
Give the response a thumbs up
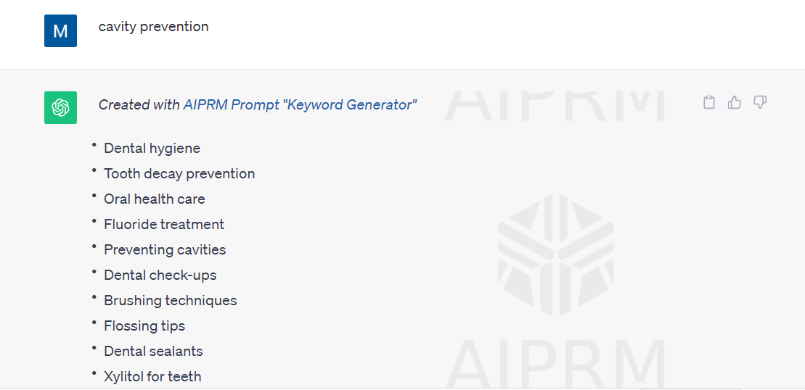tap(735, 103)
